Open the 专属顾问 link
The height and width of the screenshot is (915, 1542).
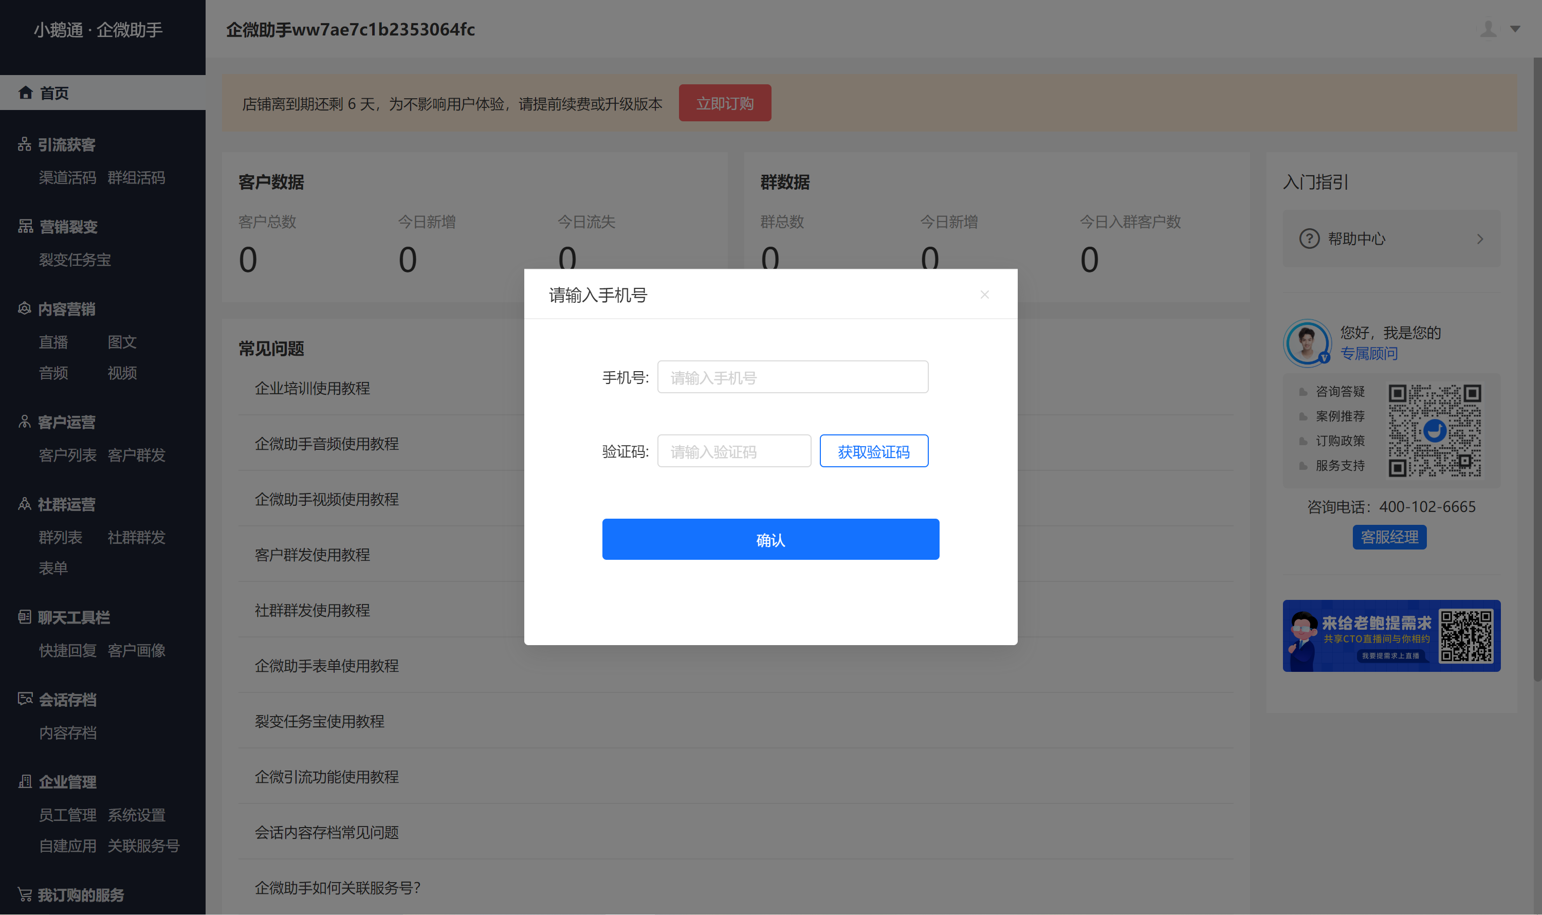pyautogui.click(x=1369, y=353)
